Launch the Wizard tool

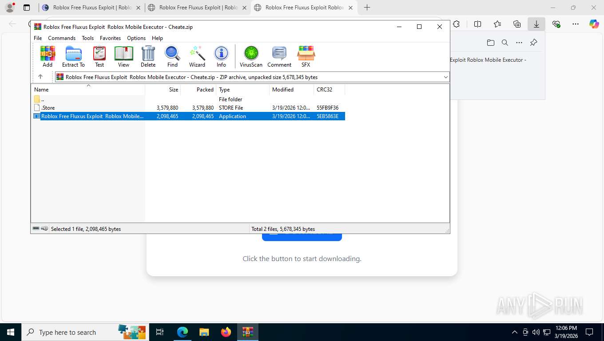click(197, 56)
